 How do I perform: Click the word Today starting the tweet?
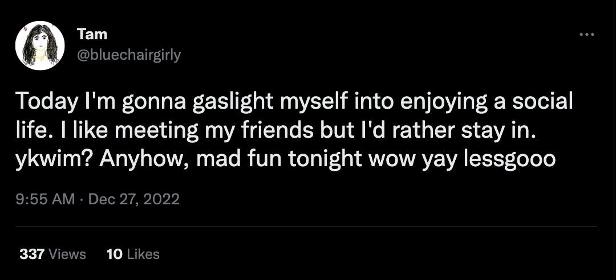tap(44, 102)
